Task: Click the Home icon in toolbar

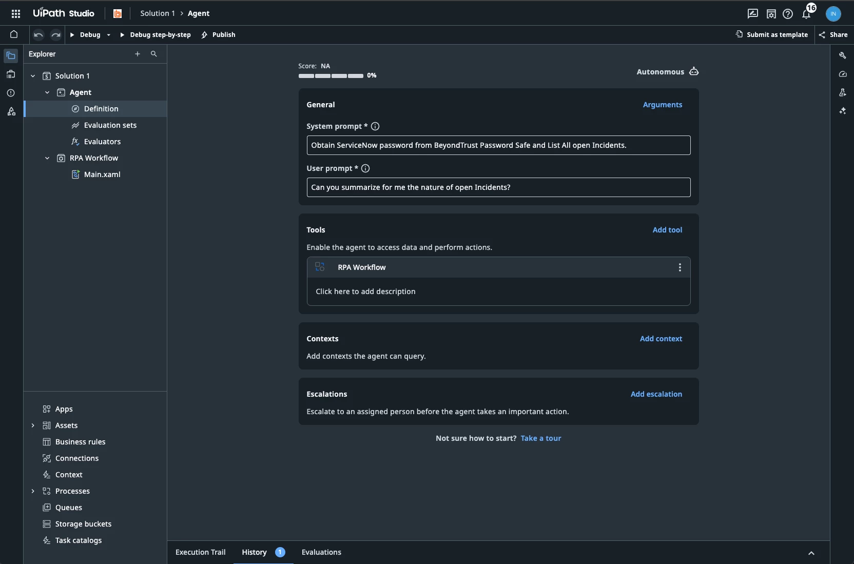Action: click(x=14, y=34)
